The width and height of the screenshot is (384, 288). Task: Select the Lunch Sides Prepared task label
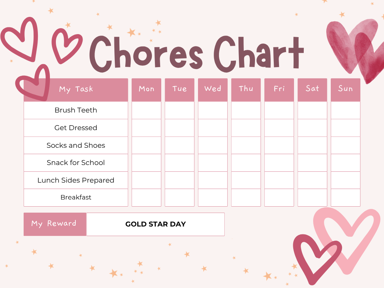pyautogui.click(x=76, y=180)
